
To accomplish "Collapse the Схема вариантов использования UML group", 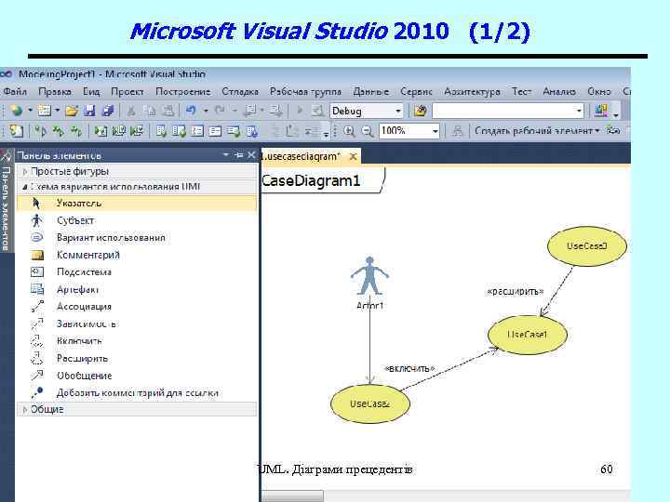I will [x=25, y=187].
